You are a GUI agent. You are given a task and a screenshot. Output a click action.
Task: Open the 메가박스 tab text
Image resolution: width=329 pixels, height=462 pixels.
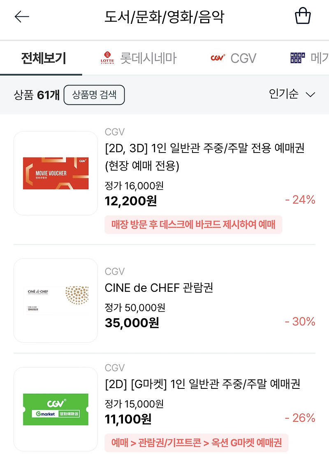pos(320,58)
